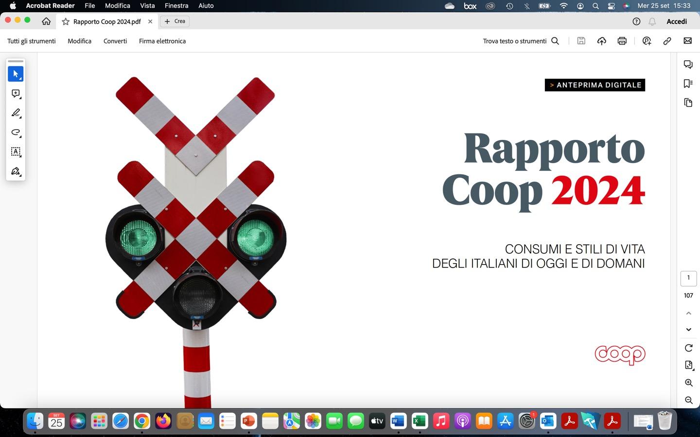Open the Wi-Fi status menu
700x437 pixels.
tap(563, 6)
